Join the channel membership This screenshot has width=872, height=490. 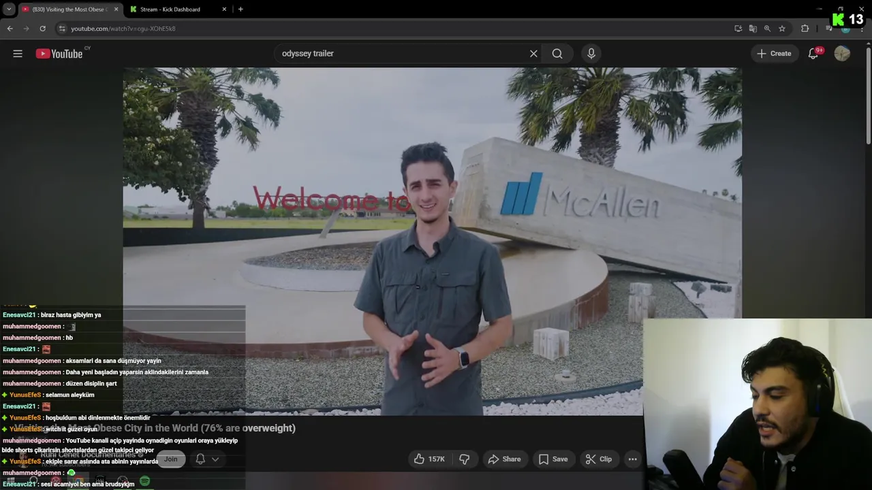point(170,459)
